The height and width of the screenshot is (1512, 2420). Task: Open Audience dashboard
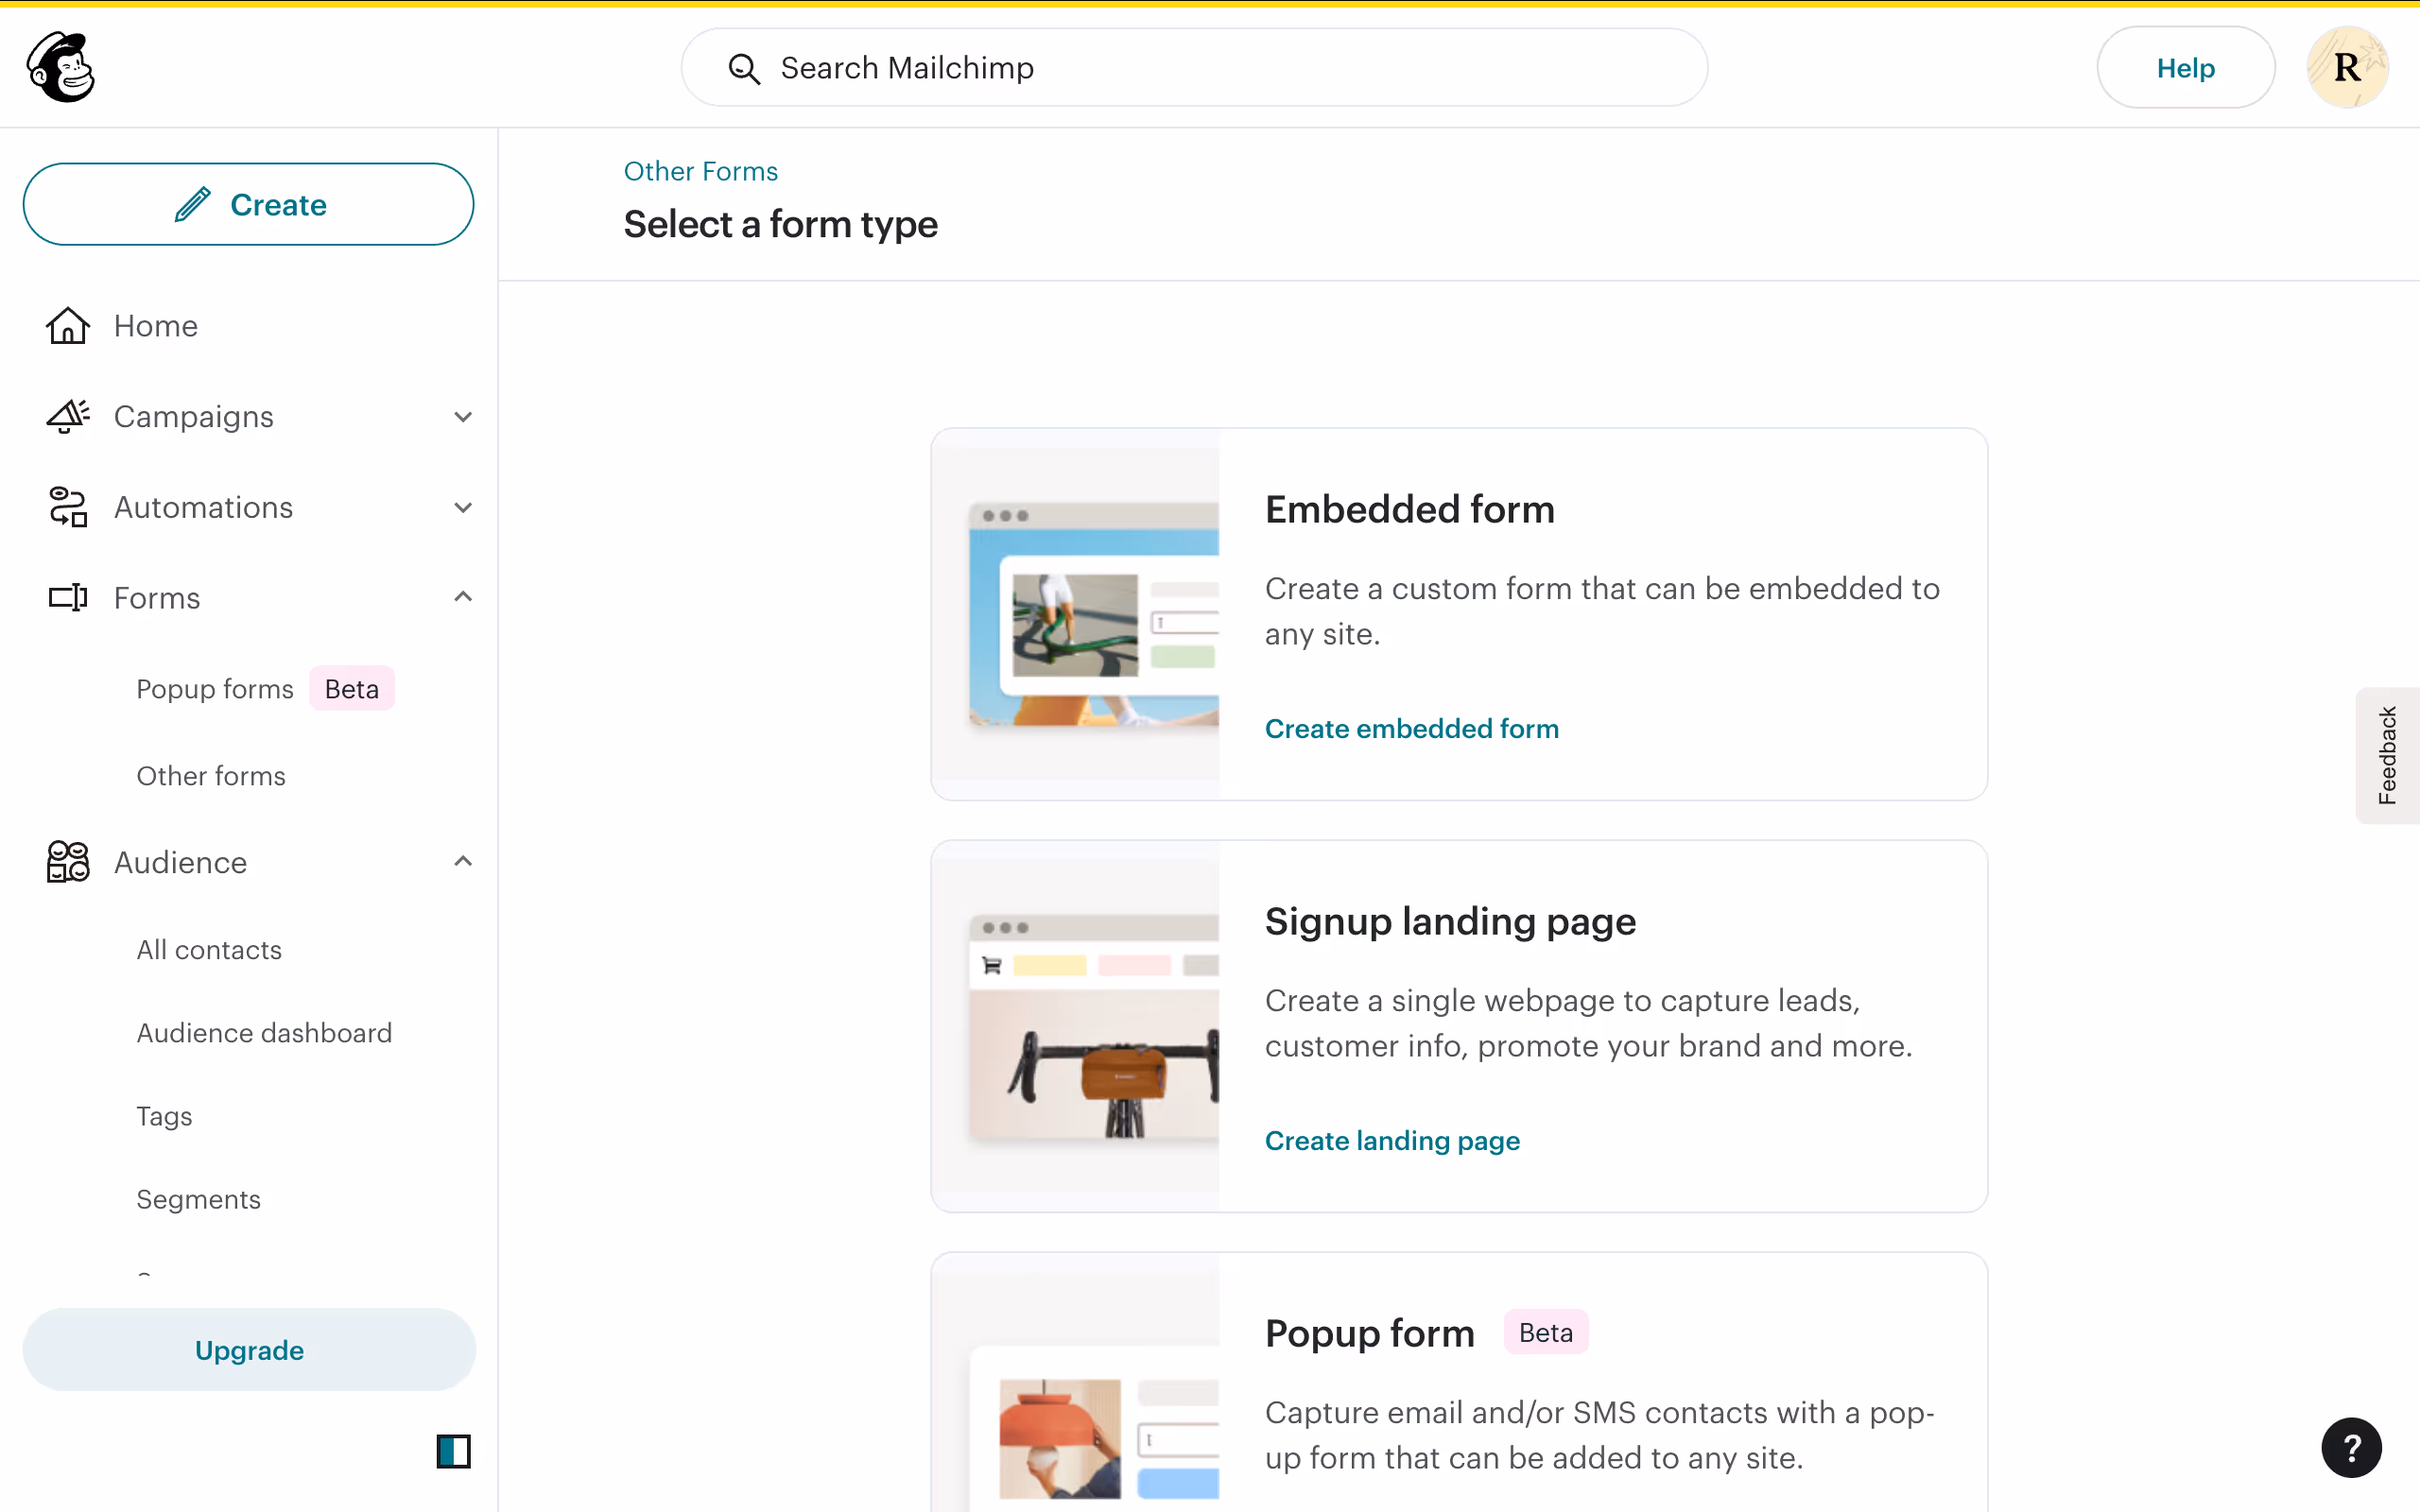point(264,1033)
